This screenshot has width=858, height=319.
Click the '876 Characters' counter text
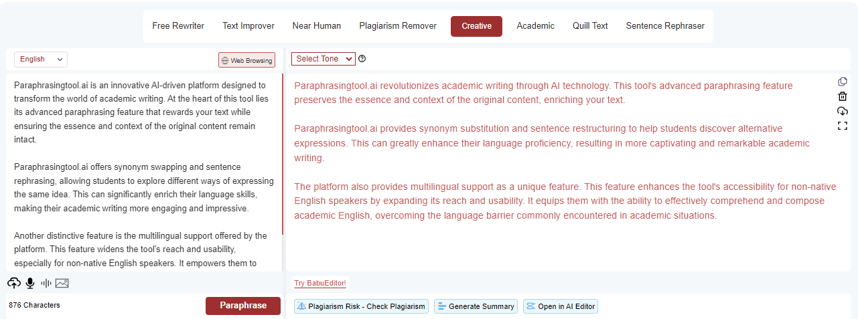coord(34,305)
